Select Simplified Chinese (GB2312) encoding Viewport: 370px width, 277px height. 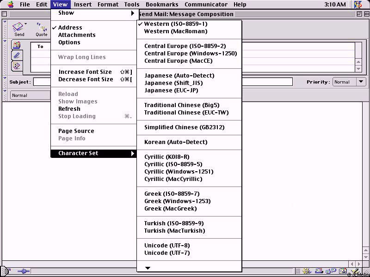coord(189,127)
